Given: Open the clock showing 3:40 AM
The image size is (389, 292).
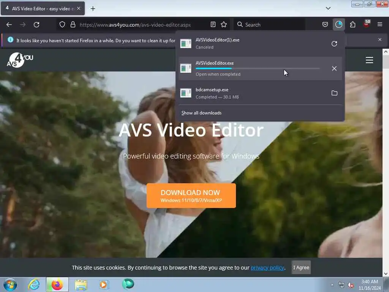Looking at the screenshot, I should coord(370,285).
